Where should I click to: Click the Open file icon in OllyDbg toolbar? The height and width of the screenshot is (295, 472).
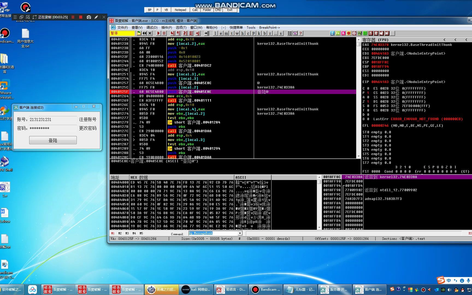coord(139,33)
